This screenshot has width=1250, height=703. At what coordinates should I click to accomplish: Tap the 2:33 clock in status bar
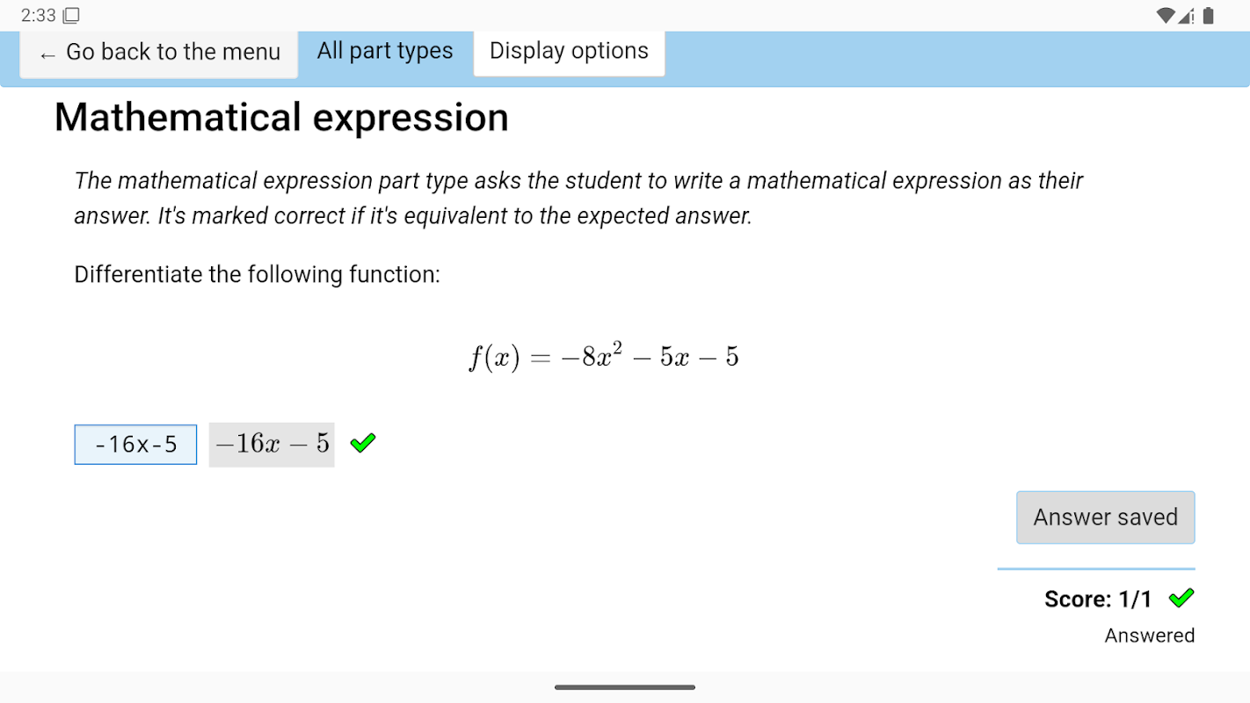39,15
